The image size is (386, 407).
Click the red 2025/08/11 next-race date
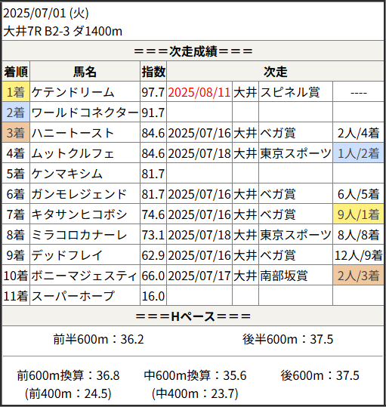click(199, 92)
